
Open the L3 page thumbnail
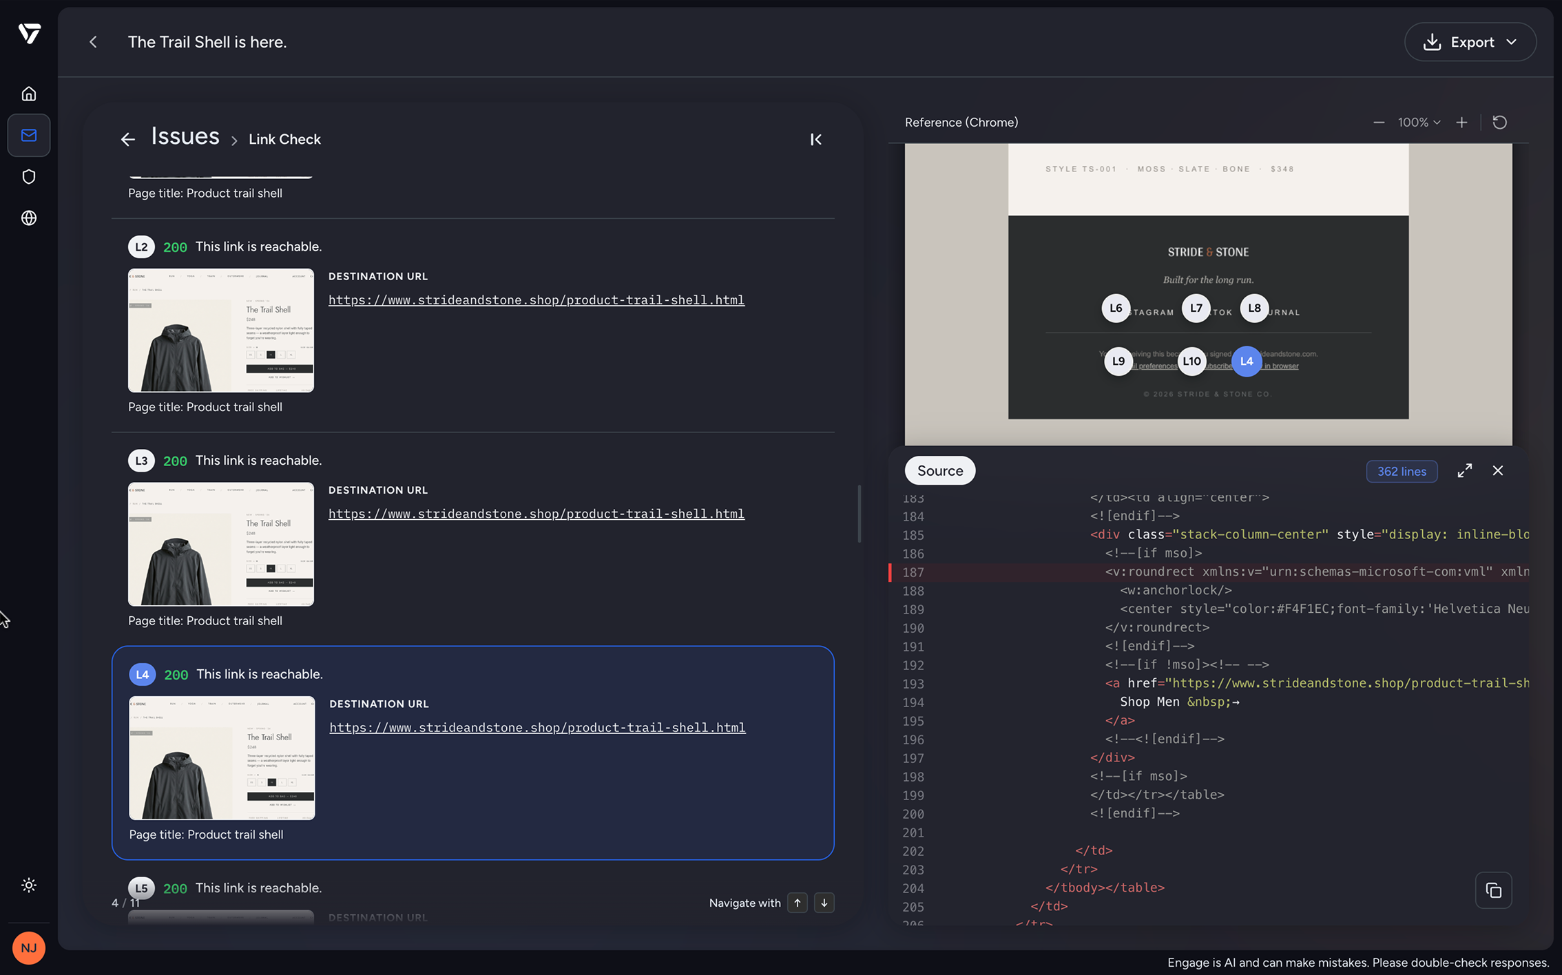point(221,545)
